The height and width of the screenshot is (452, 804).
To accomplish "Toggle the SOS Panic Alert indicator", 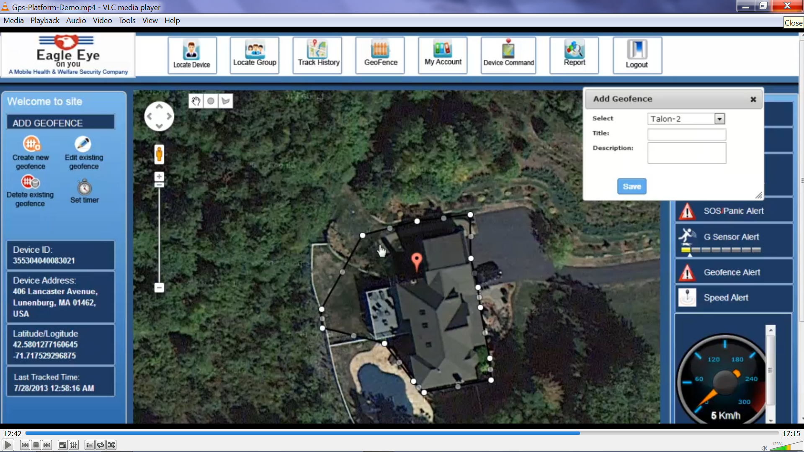I will pos(732,210).
